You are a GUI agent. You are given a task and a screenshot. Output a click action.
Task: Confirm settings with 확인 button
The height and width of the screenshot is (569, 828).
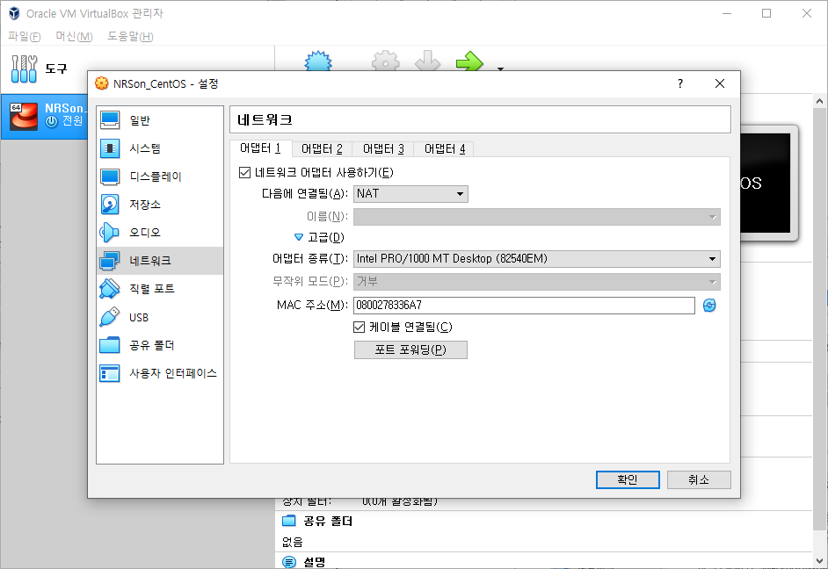point(628,480)
